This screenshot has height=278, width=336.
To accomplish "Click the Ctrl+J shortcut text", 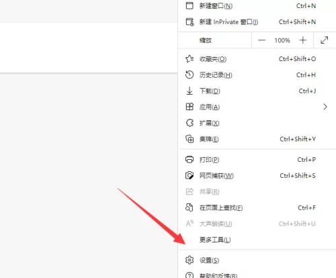I will pos(307,91).
